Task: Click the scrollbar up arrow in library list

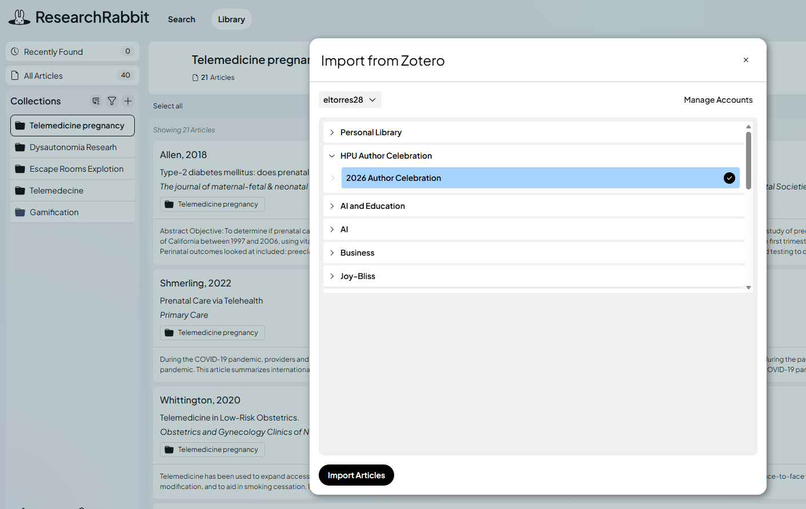Action: (748, 127)
